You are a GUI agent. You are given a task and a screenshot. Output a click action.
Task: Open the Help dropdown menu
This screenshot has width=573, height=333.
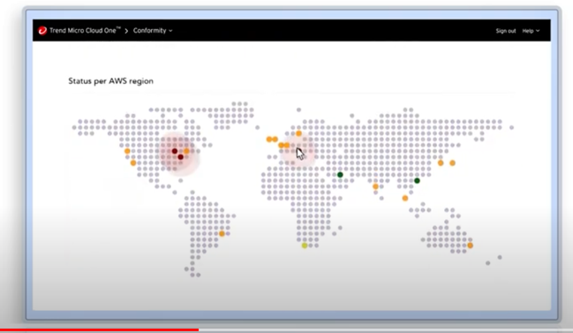click(x=531, y=31)
